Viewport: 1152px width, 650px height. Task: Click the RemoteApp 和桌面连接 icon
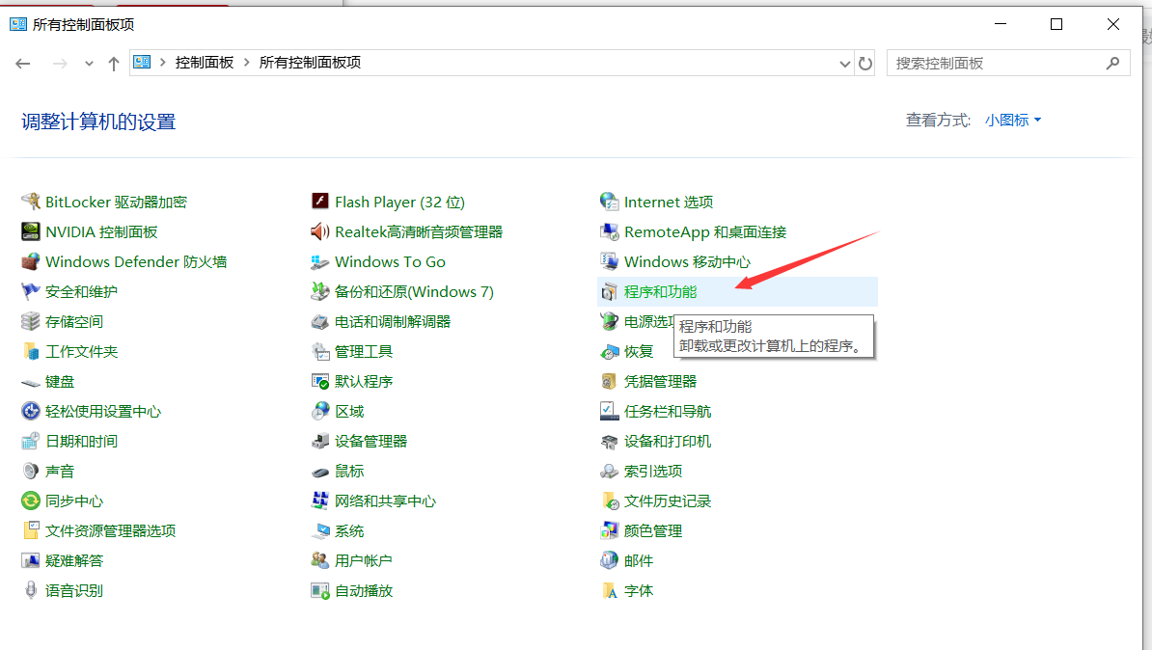point(609,232)
